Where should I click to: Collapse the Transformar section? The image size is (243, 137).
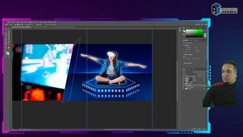coord(183,45)
